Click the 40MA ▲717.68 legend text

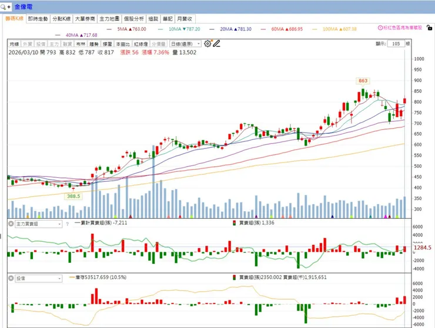(81, 35)
